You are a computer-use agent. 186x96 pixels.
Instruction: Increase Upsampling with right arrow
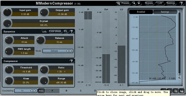pos(35,91)
